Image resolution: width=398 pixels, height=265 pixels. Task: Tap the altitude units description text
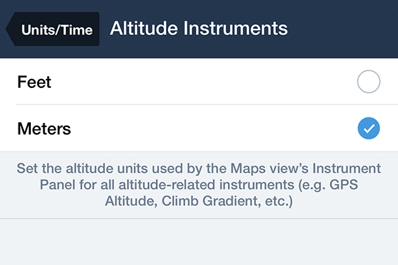point(199,185)
